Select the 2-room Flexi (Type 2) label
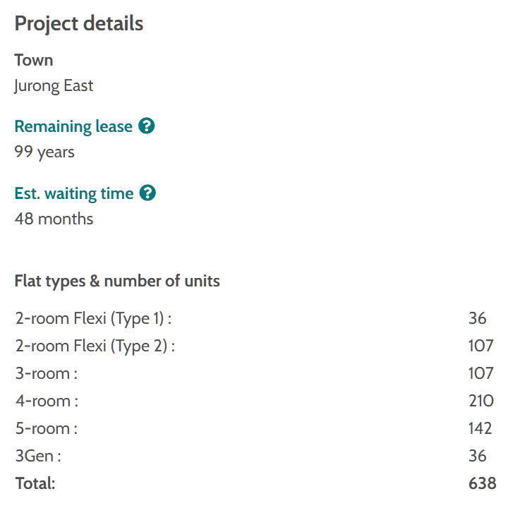This screenshot has height=508, width=508. (95, 346)
